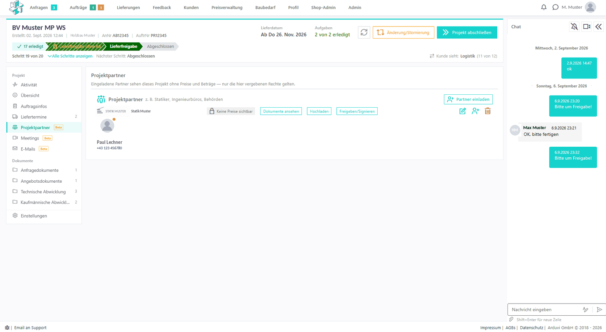Start a video call from chat
The height and width of the screenshot is (332, 606).
[587, 27]
